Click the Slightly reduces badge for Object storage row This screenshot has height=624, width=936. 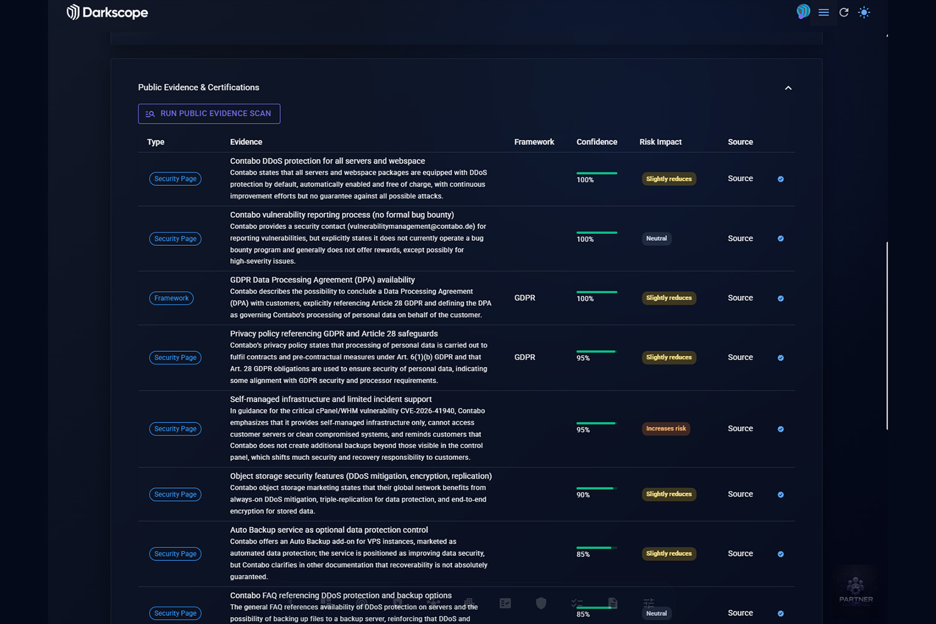tap(669, 494)
